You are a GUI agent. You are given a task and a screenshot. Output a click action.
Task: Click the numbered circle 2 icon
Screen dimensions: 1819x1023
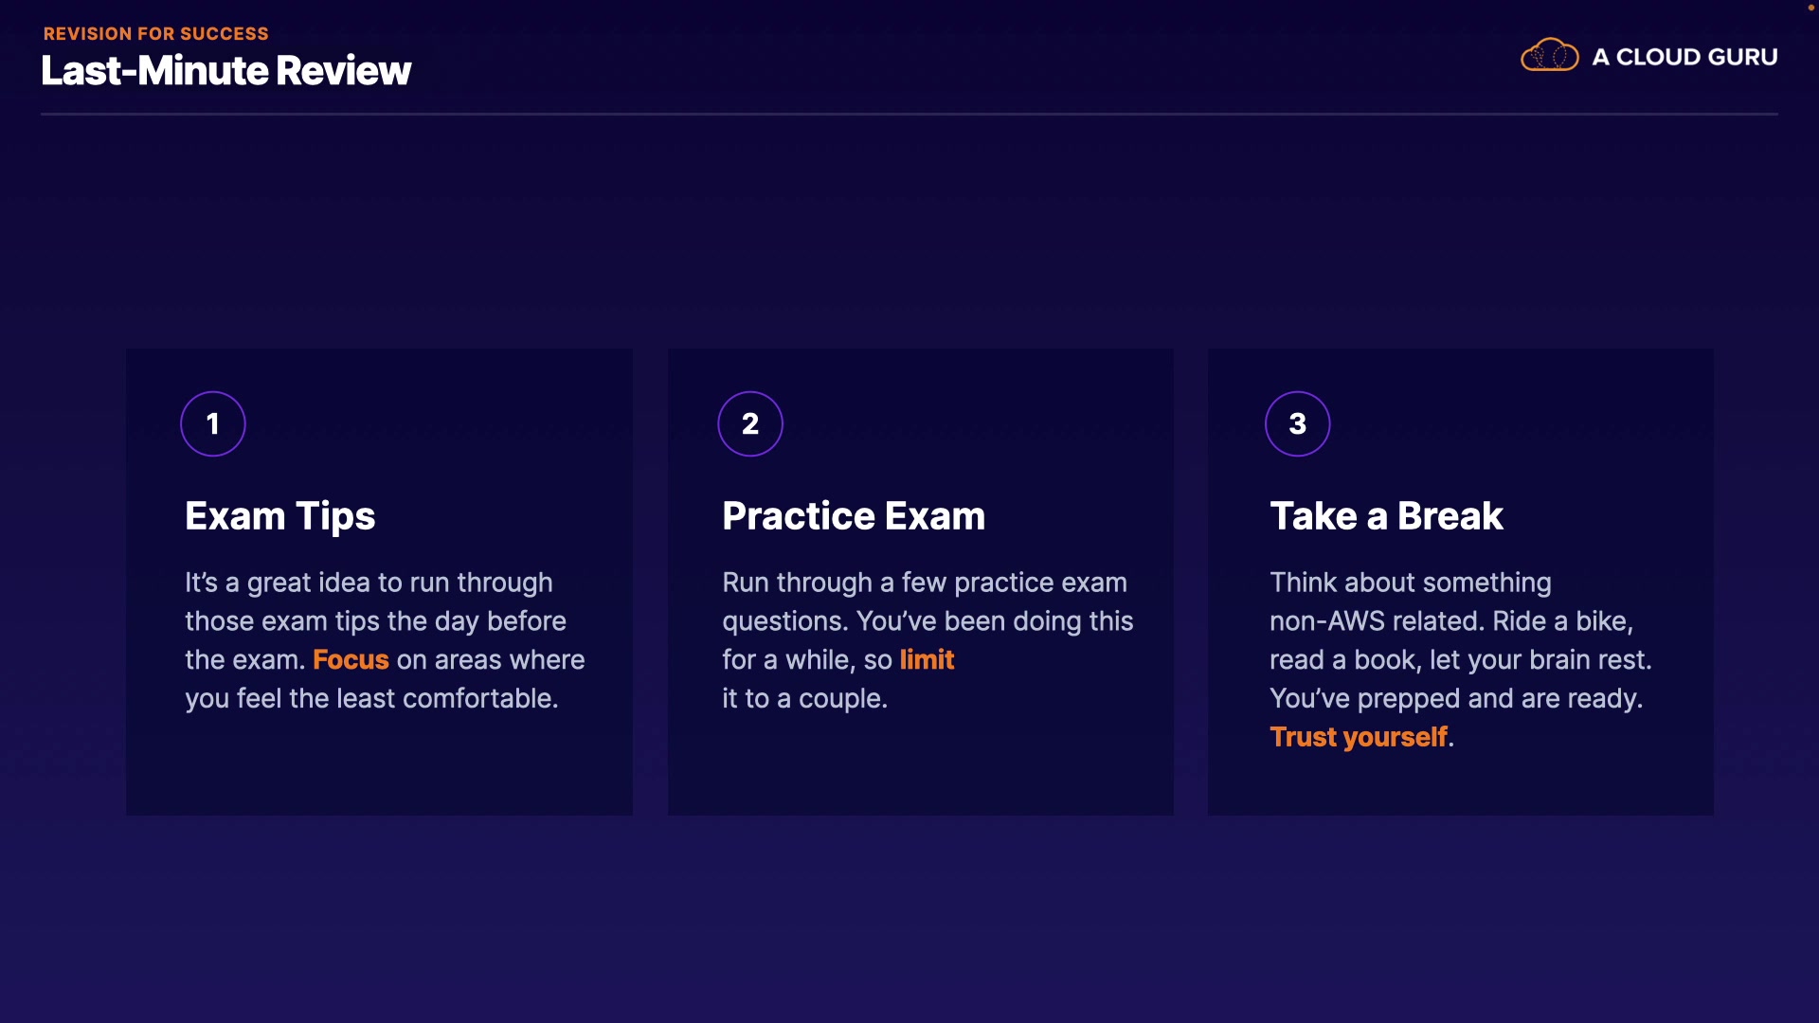coord(750,423)
